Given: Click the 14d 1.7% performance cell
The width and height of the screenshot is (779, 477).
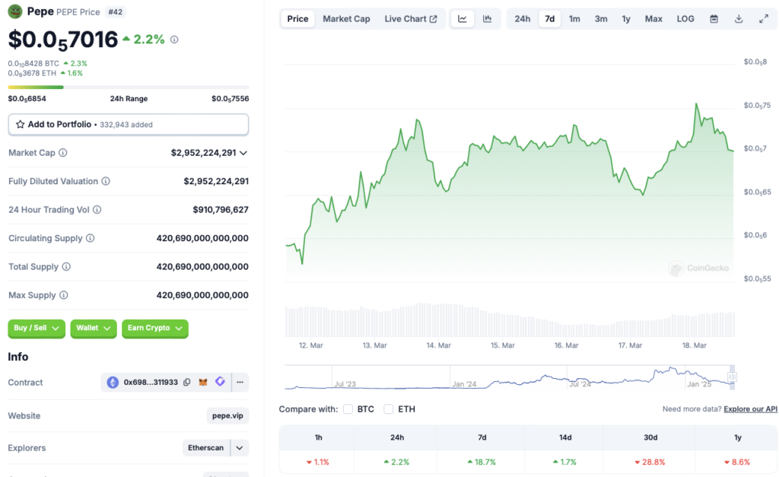Looking at the screenshot, I should coord(565,462).
